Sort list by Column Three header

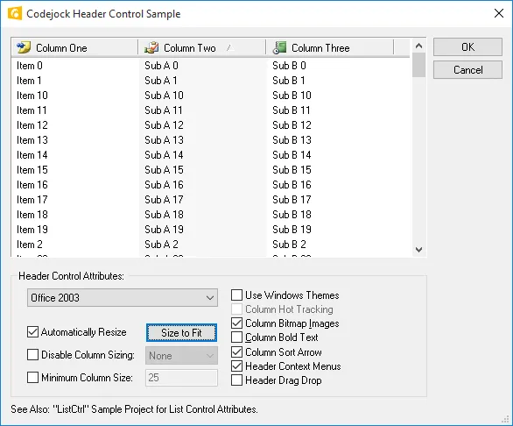[x=330, y=48]
